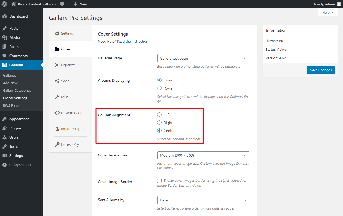Click the Media icon in sidebar
Viewport: 343px width, 216px height.
5,37
